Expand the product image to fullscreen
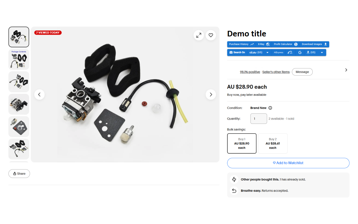The height and width of the screenshot is (224, 358). point(199,35)
